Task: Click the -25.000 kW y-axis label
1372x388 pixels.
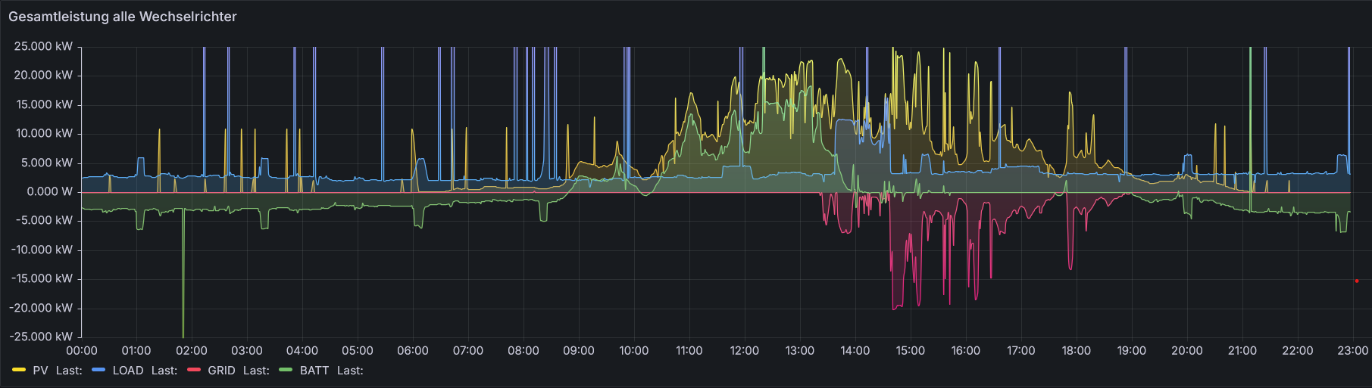Action: click(42, 337)
